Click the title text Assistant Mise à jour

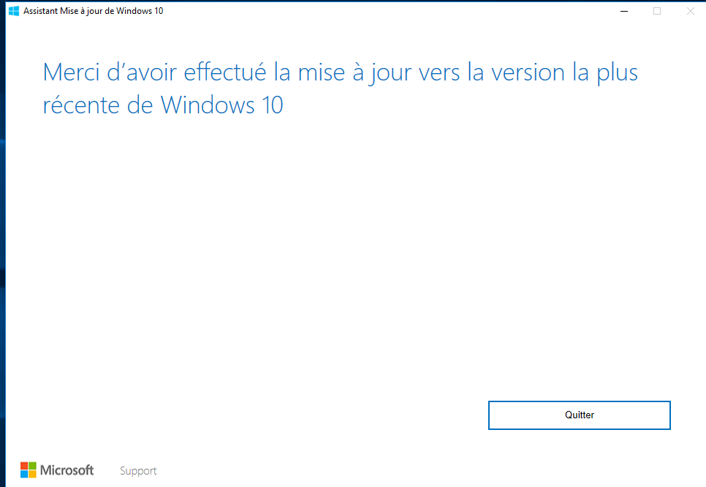(x=94, y=11)
